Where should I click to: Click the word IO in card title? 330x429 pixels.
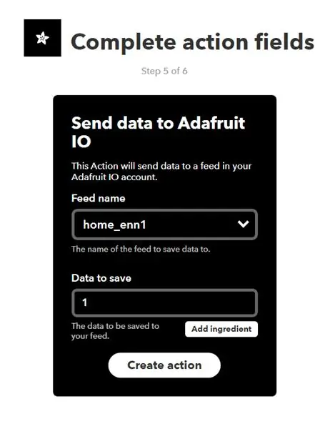(81, 142)
